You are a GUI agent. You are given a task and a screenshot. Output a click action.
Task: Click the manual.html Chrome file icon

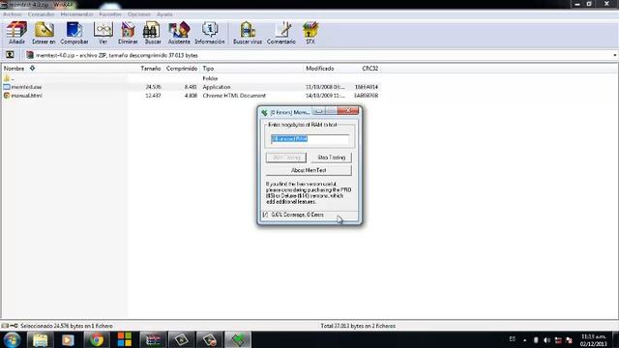(7, 96)
